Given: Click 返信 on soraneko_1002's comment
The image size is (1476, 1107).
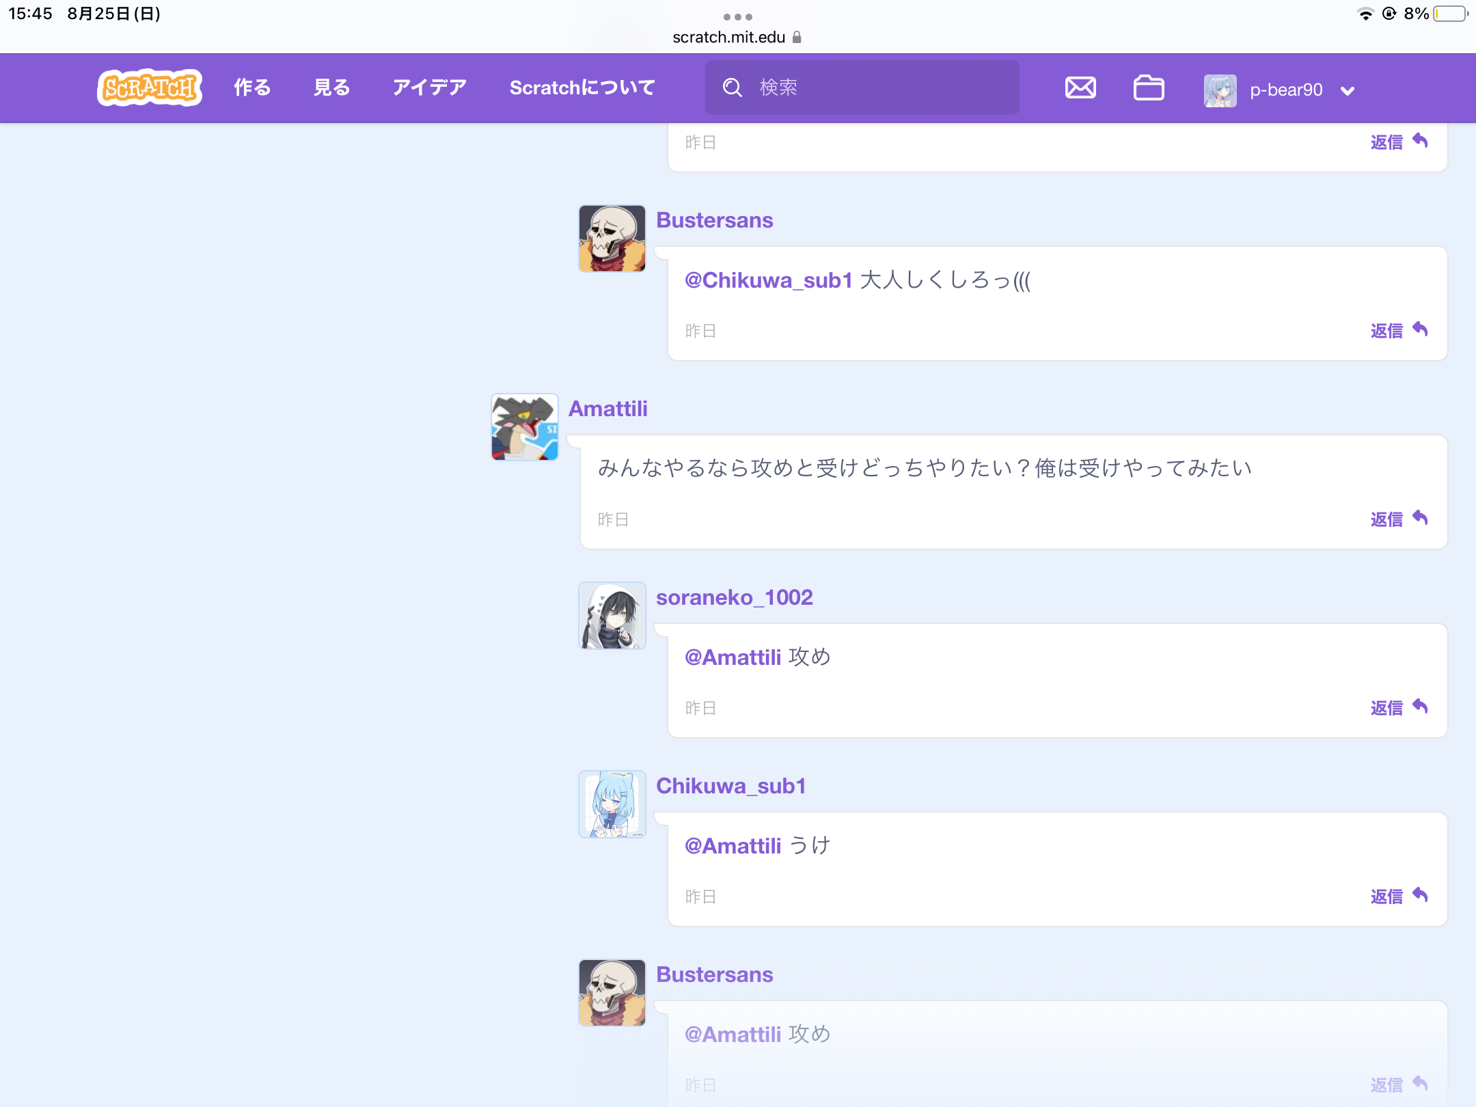Looking at the screenshot, I should coord(1386,708).
